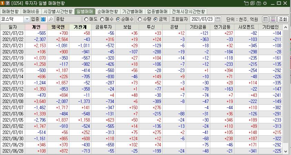Click the 2021/07/23 date row cell
Image resolution: width=291 pixels, height=155 pixels.
tap(13, 33)
